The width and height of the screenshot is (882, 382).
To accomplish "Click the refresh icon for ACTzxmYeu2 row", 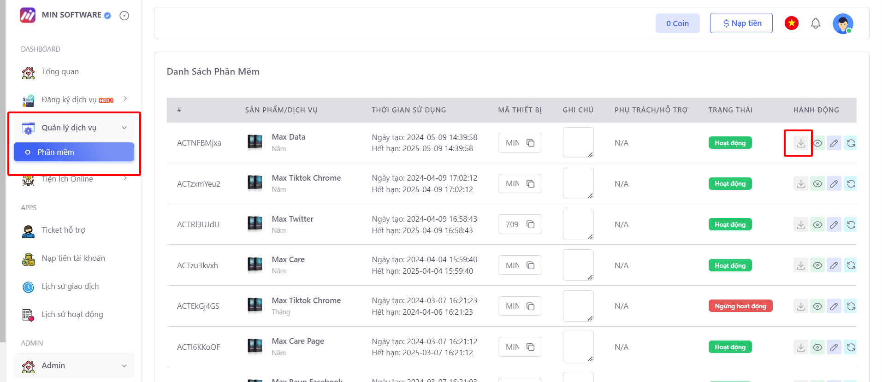I will pyautogui.click(x=851, y=184).
